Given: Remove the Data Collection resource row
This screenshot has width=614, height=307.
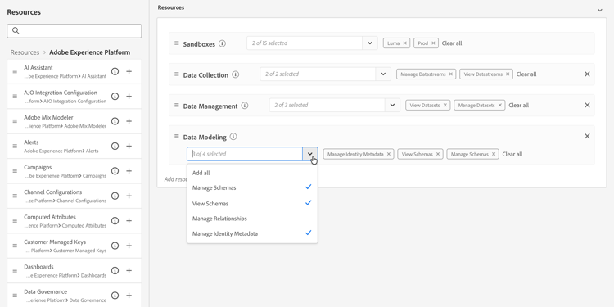Looking at the screenshot, I should point(587,74).
